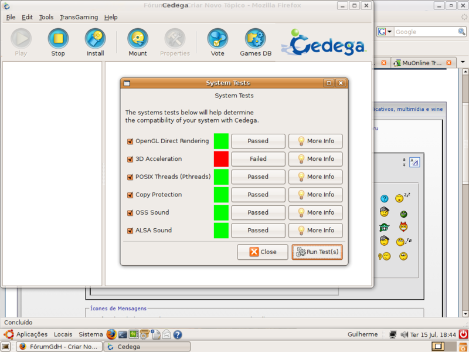Open the Help menu
469x352 pixels.
pos(111,18)
